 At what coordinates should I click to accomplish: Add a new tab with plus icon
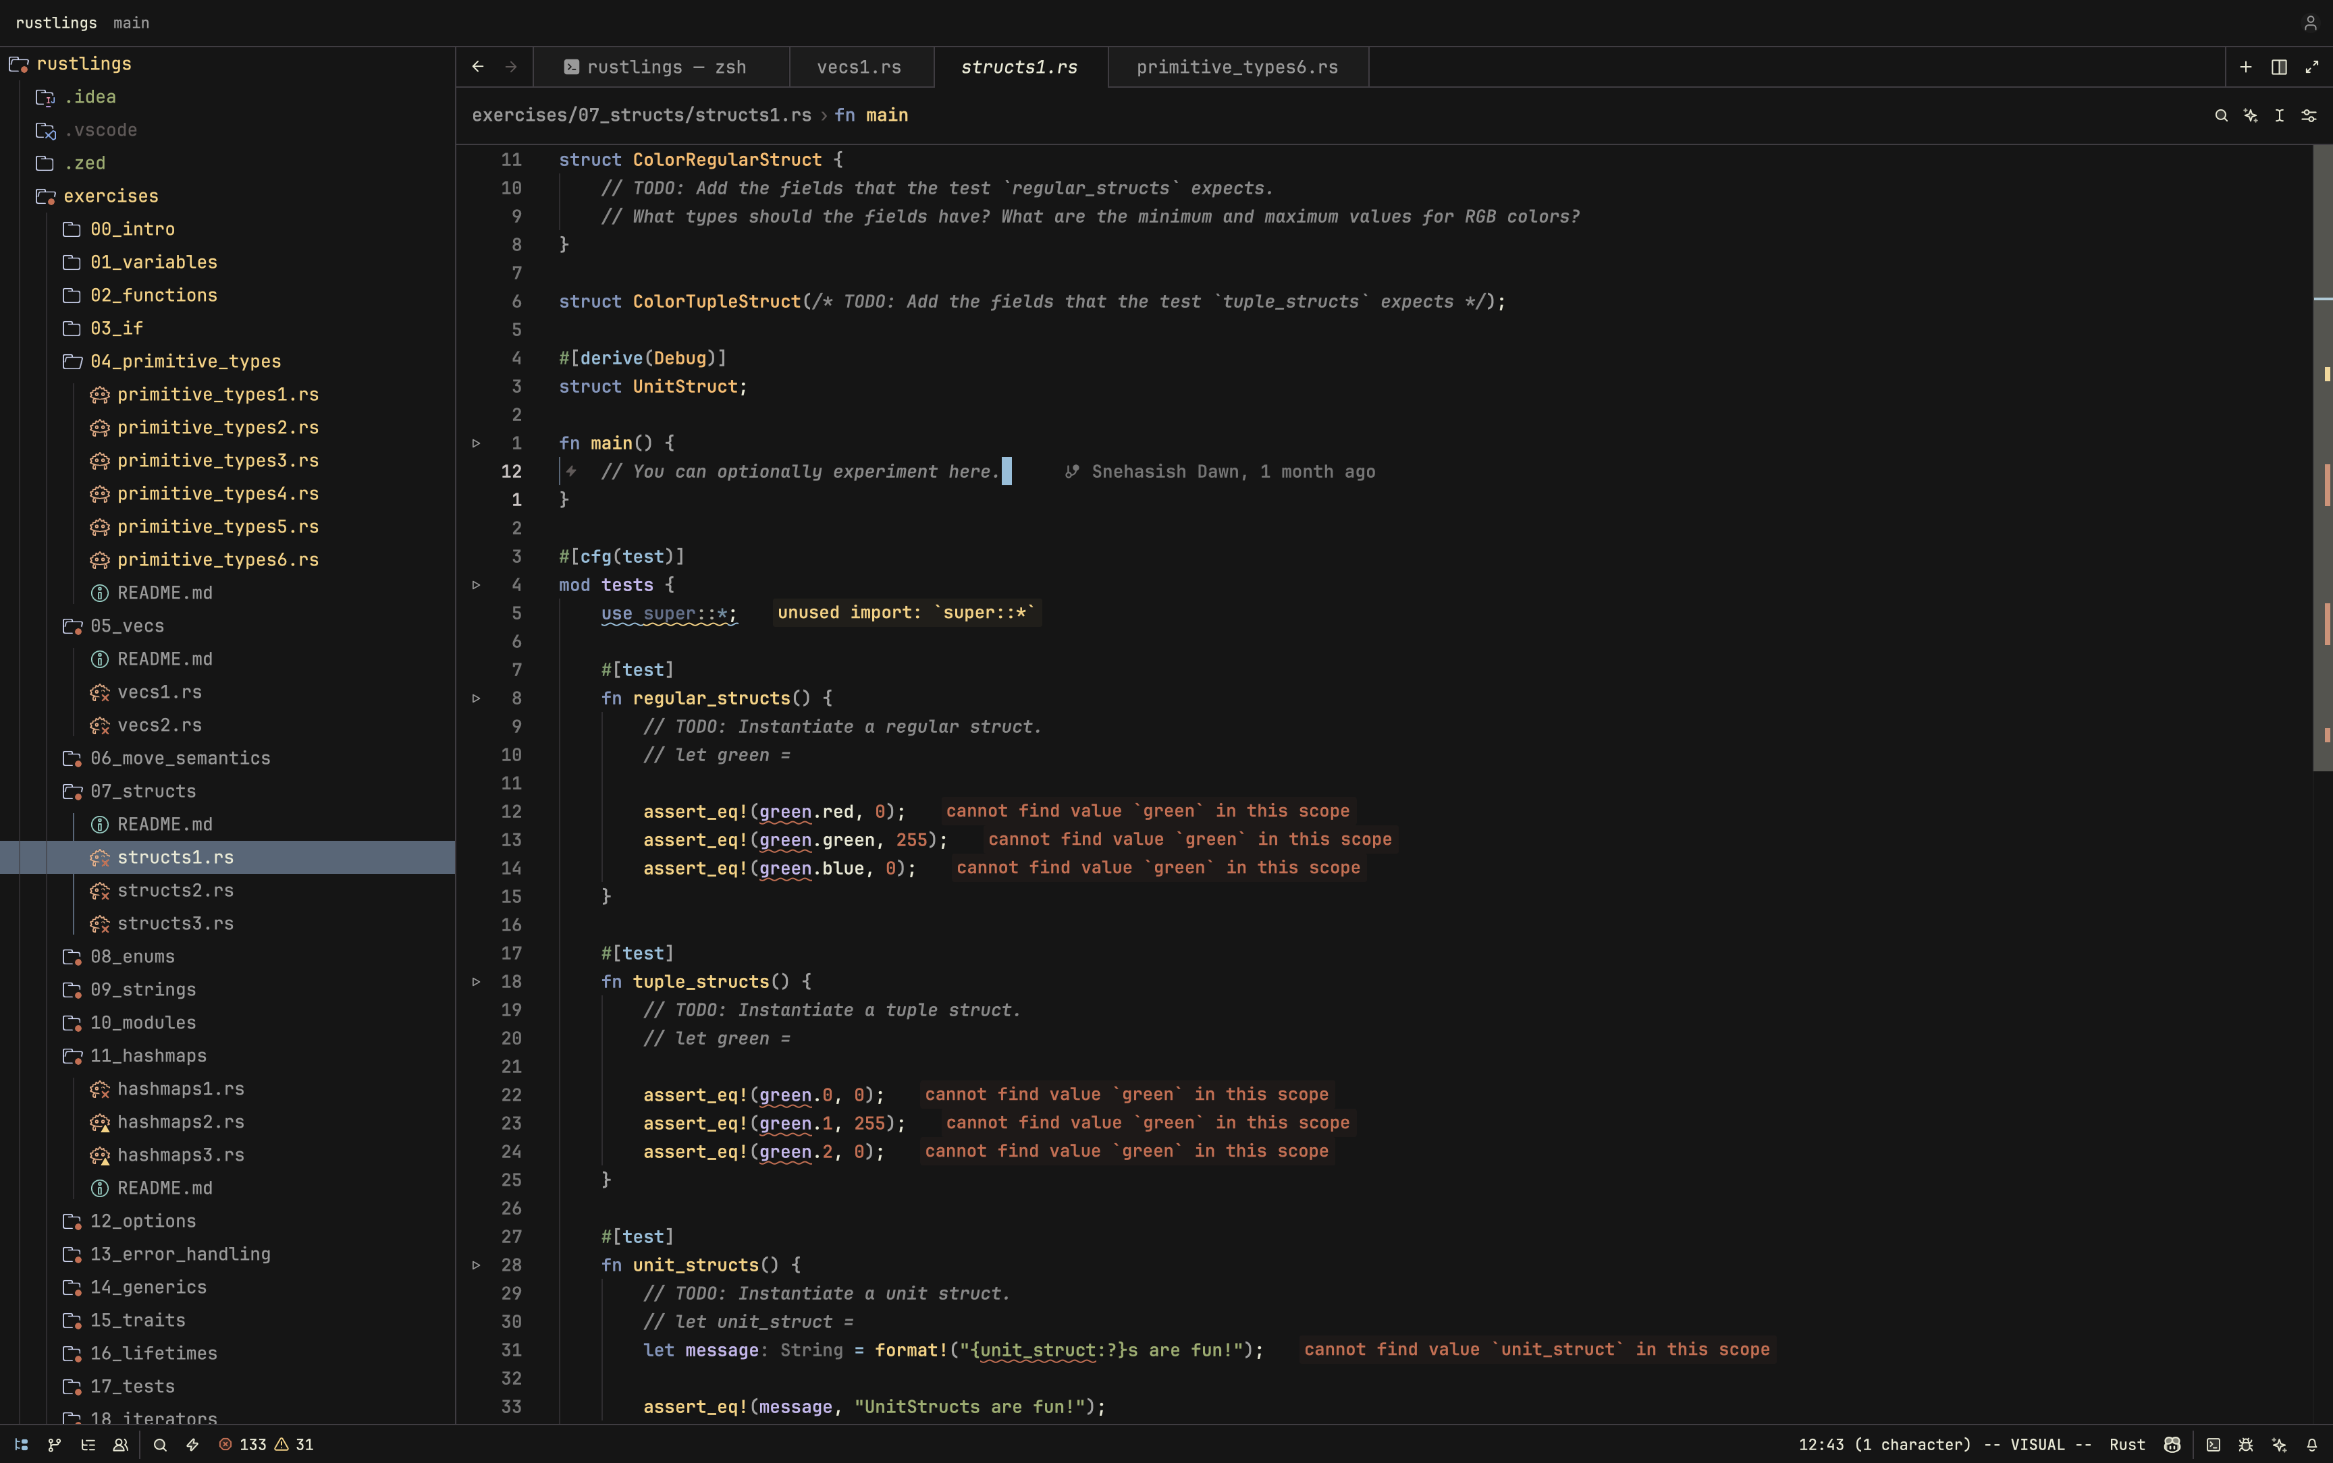coord(2246,67)
